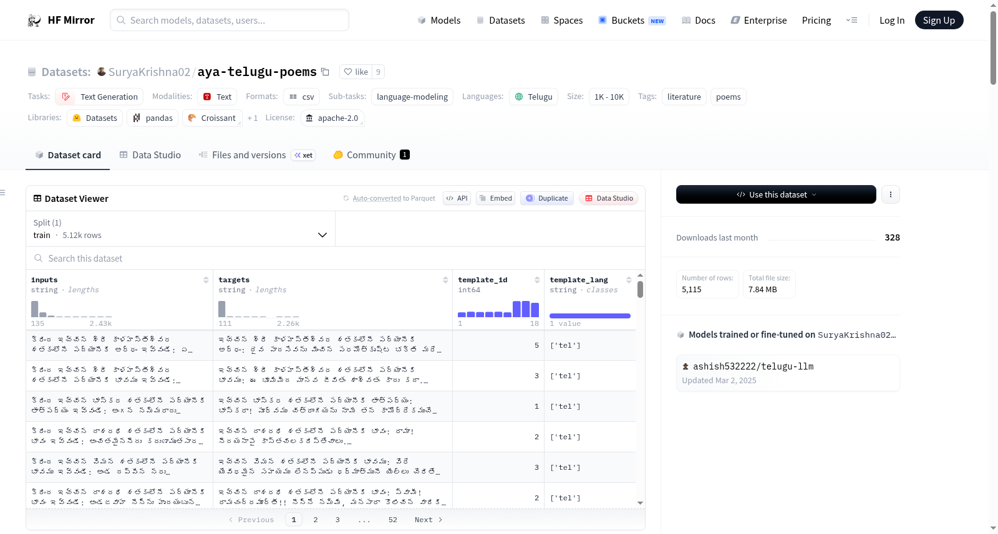The width and height of the screenshot is (998, 534).
Task: Open Data Studio from the viewer header
Action: click(x=609, y=198)
